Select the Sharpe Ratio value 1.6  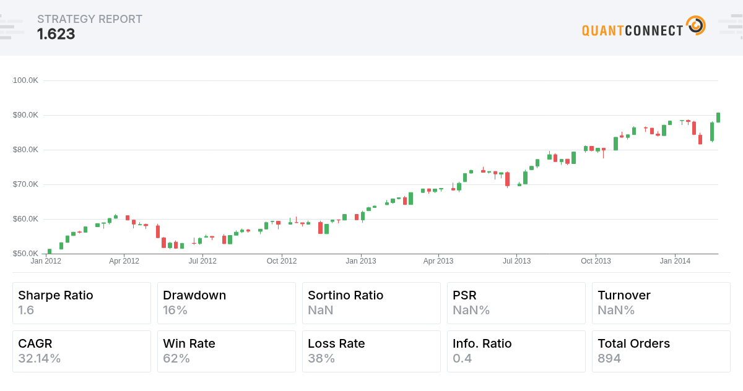[26, 310]
